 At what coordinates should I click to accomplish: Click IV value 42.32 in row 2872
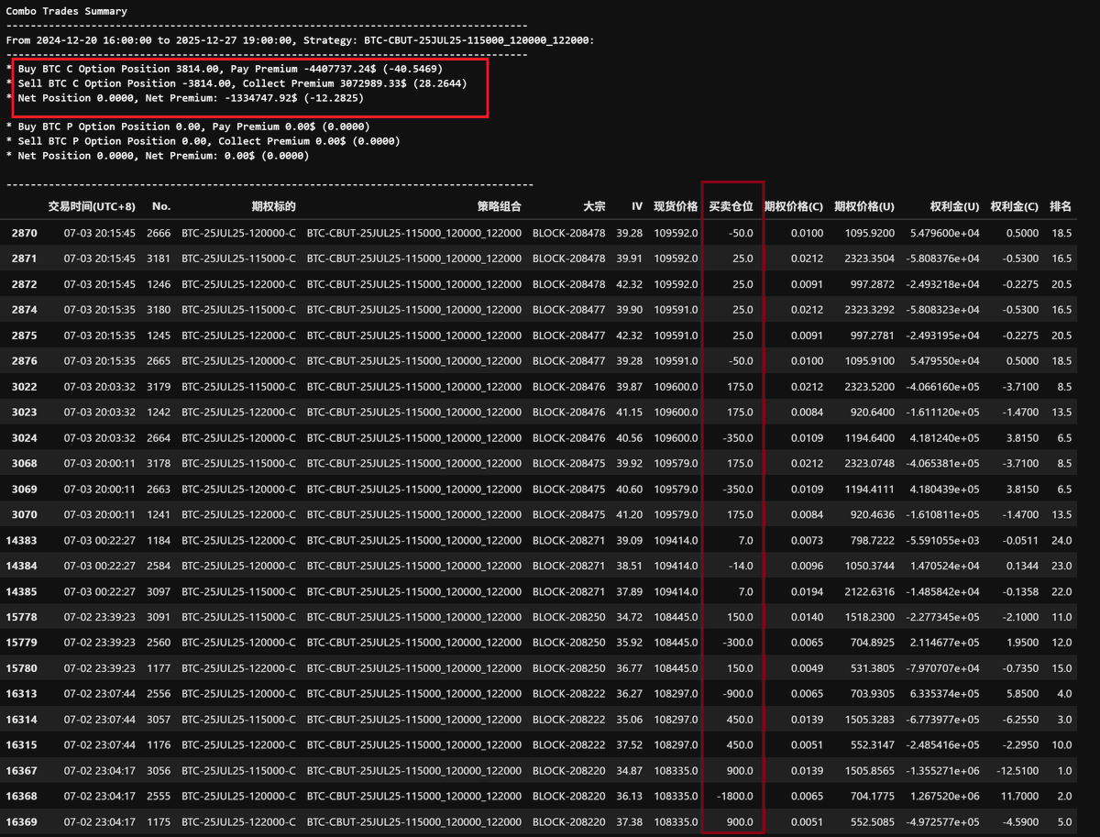(630, 285)
